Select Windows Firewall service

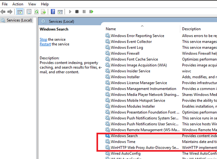point(125,53)
